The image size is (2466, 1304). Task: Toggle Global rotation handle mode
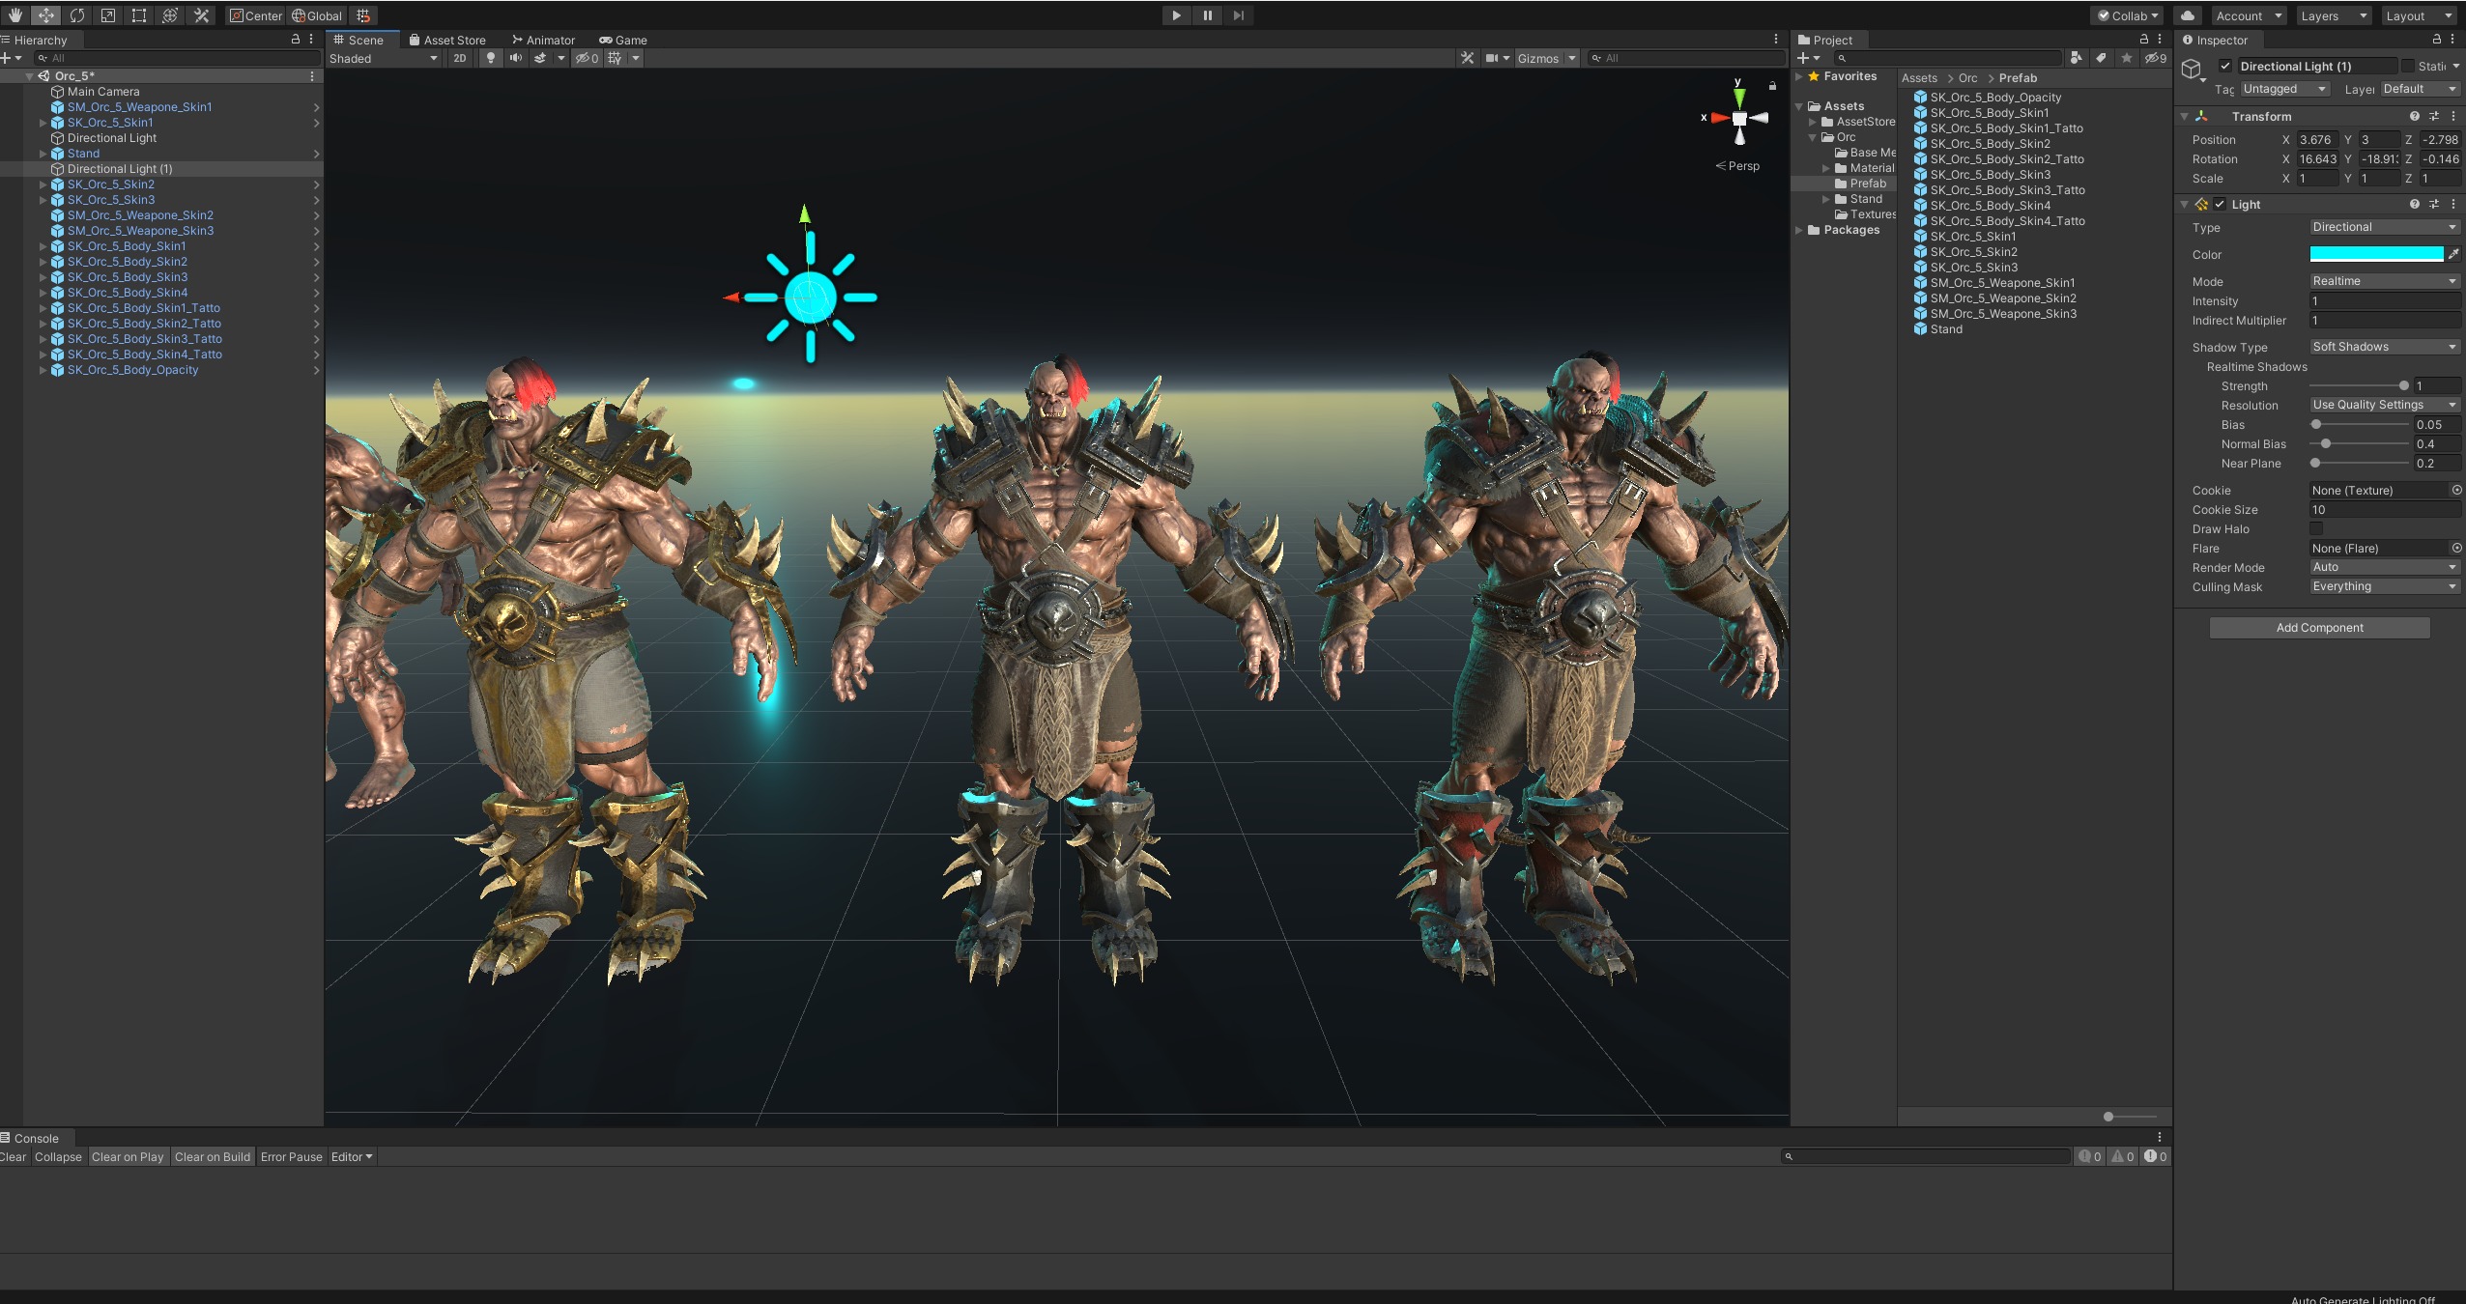click(x=317, y=15)
